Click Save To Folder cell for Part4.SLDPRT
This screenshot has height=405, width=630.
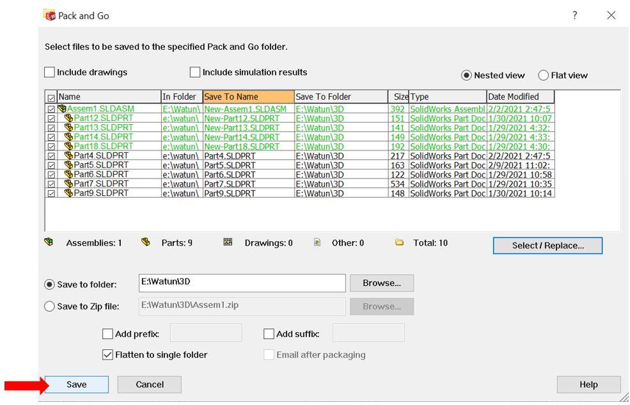pyautogui.click(x=341, y=156)
